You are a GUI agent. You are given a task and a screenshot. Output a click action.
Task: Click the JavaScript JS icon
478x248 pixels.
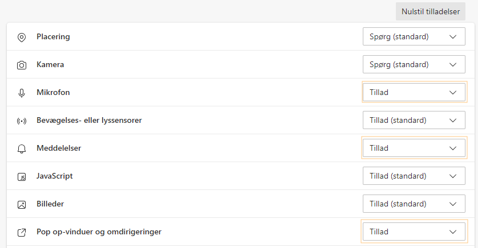(22, 177)
